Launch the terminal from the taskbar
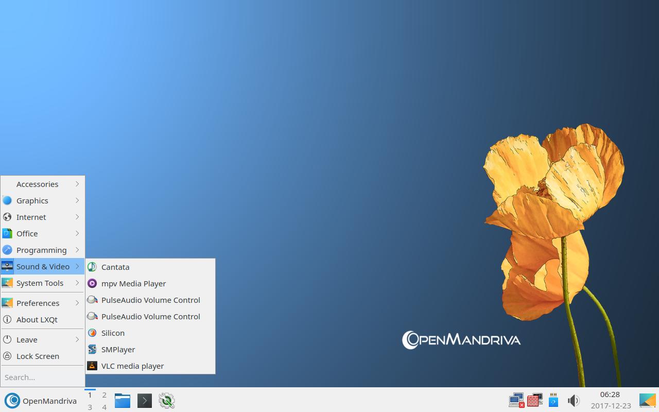The height and width of the screenshot is (412, 659). (x=145, y=401)
